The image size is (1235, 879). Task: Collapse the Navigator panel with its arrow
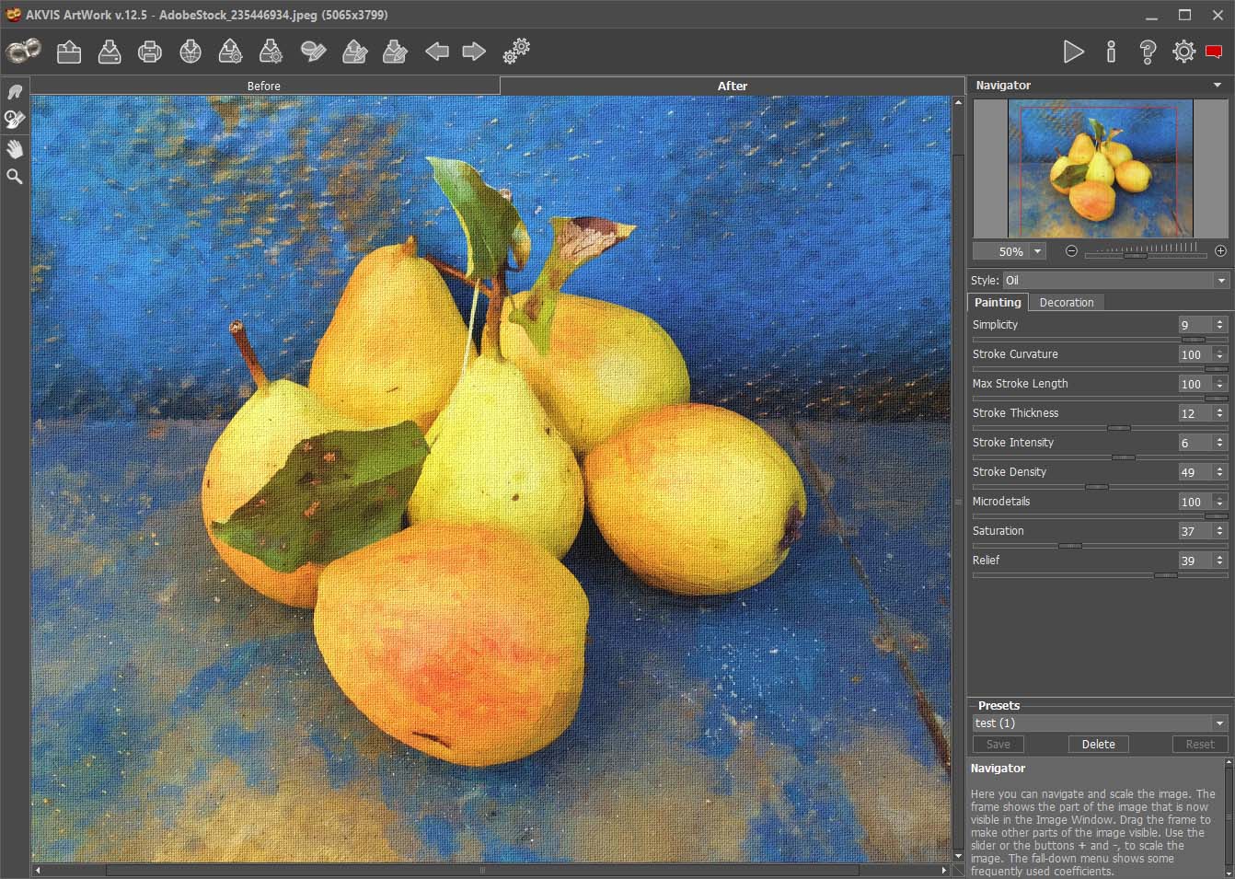1218,86
